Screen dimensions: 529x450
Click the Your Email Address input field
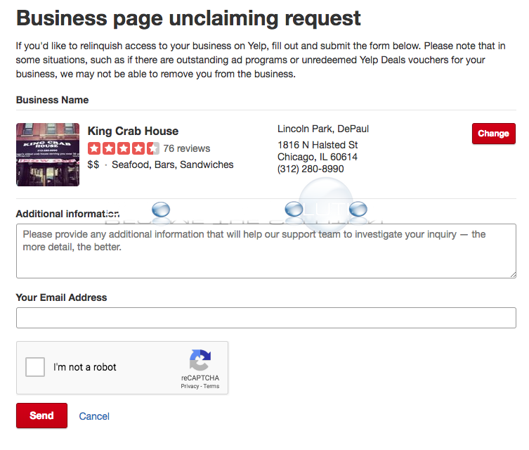click(266, 318)
